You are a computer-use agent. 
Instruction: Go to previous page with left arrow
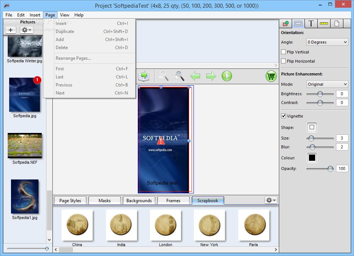[195, 76]
